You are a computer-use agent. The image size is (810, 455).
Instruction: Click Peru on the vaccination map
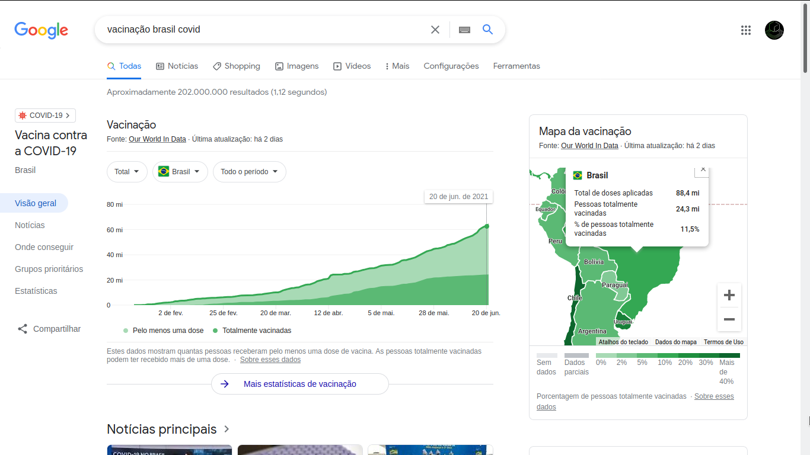(555, 241)
